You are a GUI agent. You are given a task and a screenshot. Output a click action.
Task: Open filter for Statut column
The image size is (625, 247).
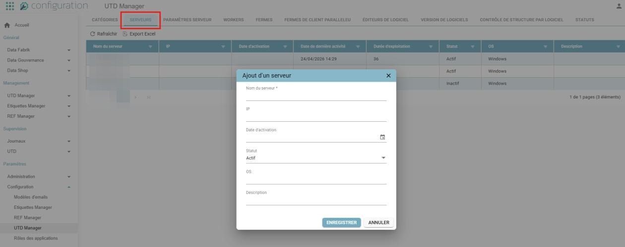[x=473, y=47]
